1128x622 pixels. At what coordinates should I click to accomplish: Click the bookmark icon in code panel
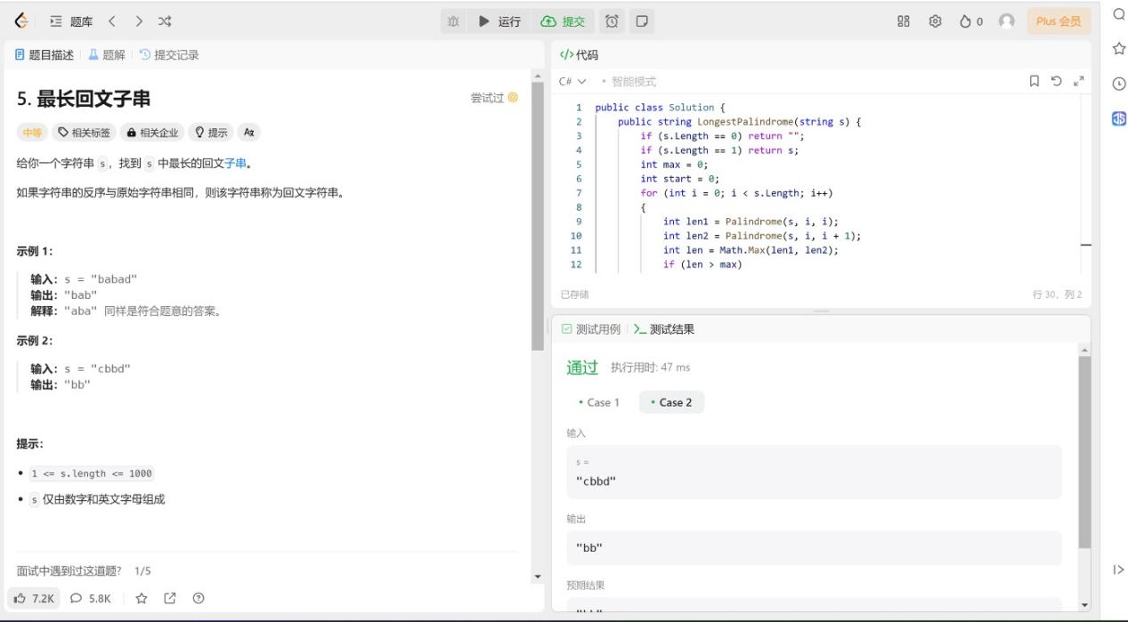(1035, 81)
